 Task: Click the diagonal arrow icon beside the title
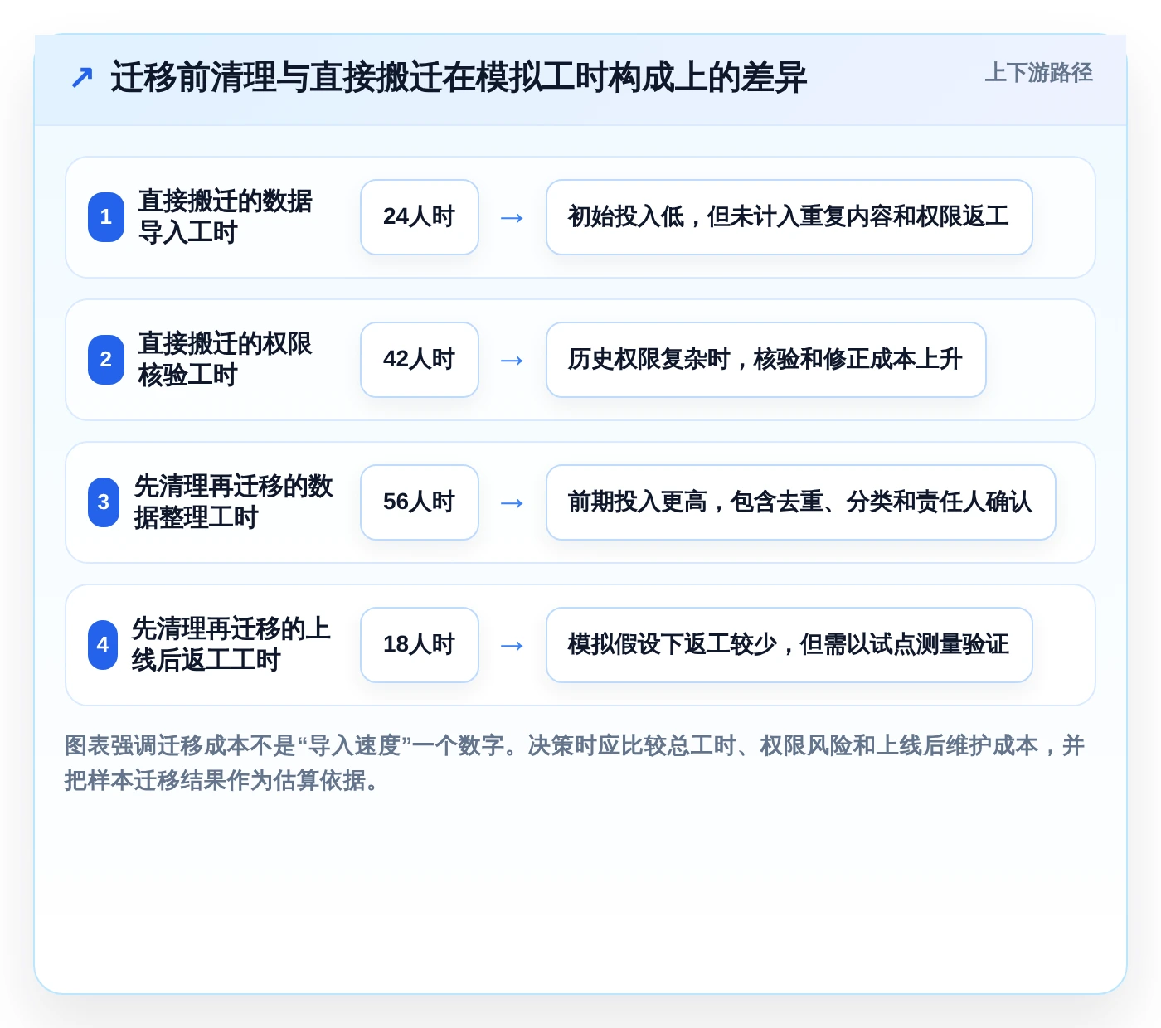[81, 78]
